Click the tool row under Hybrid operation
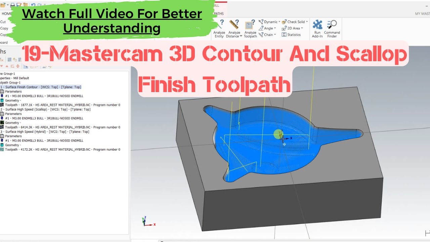This screenshot has width=430, height=242. pos(44,141)
